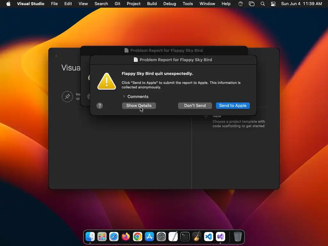Open the Debug menu

pyautogui.click(x=170, y=4)
